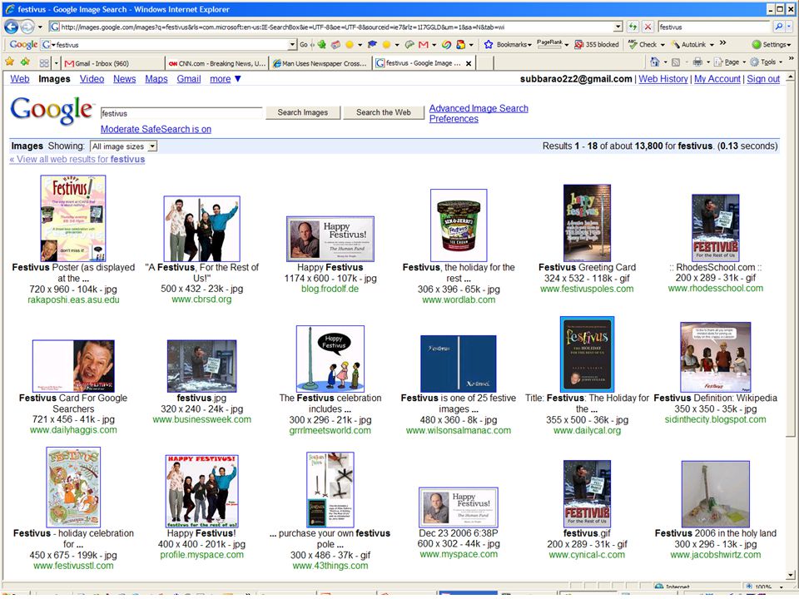The width and height of the screenshot is (799, 599).
Task: Click the magnifier search icon beside the IE search box
Action: pyautogui.click(x=779, y=27)
